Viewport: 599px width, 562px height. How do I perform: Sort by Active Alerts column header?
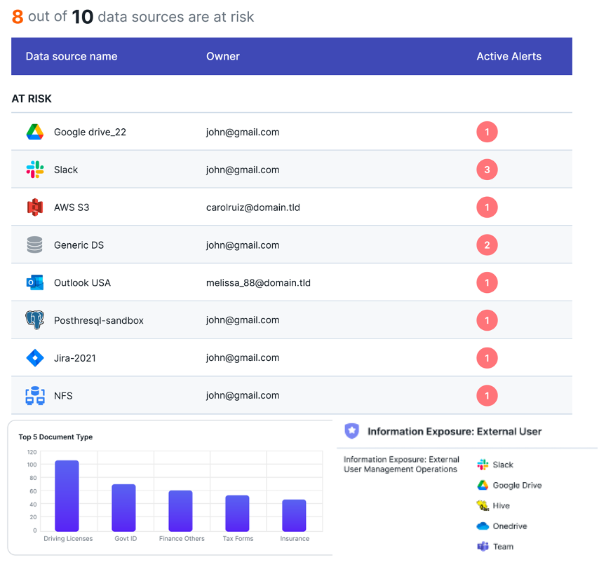509,56
